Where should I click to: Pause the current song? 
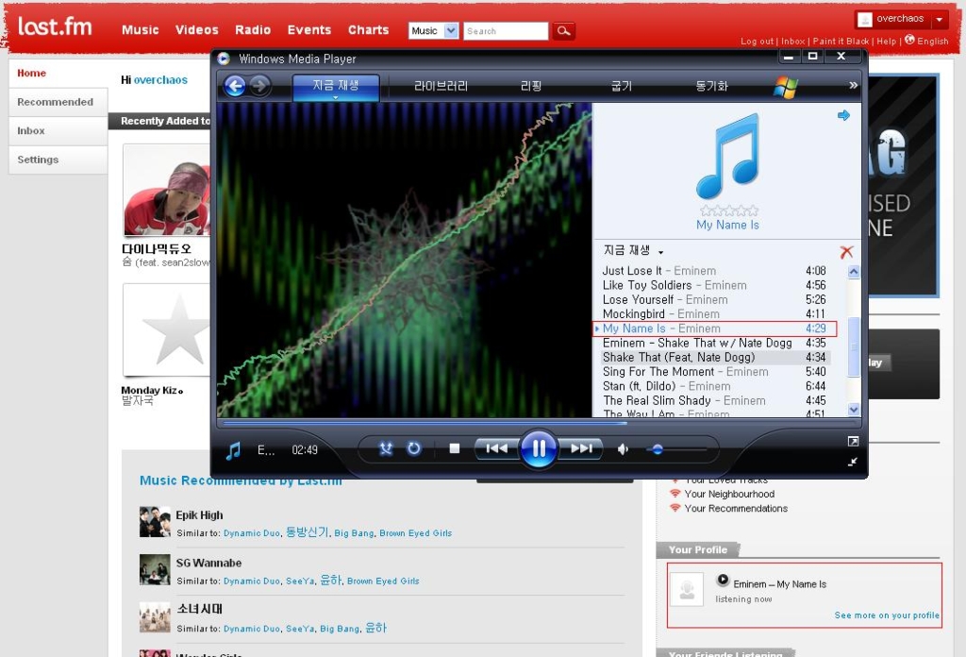tap(539, 448)
